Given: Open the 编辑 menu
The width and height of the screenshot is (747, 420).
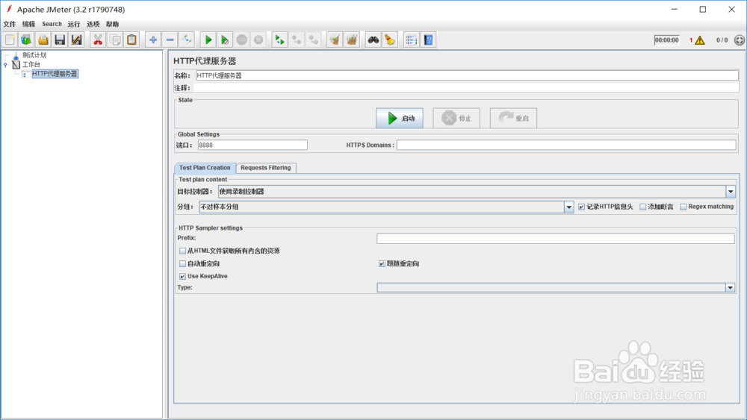Looking at the screenshot, I should click(x=28, y=24).
